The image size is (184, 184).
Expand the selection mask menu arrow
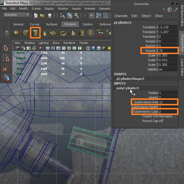(85, 16)
